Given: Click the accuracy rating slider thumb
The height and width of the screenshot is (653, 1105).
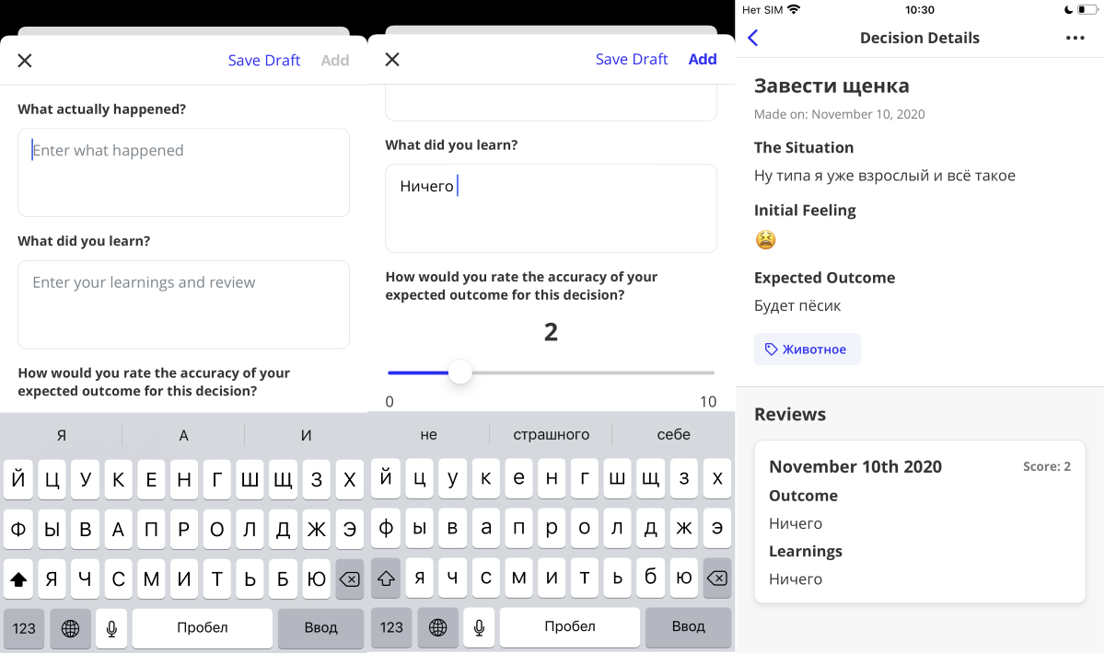Looking at the screenshot, I should coord(459,372).
